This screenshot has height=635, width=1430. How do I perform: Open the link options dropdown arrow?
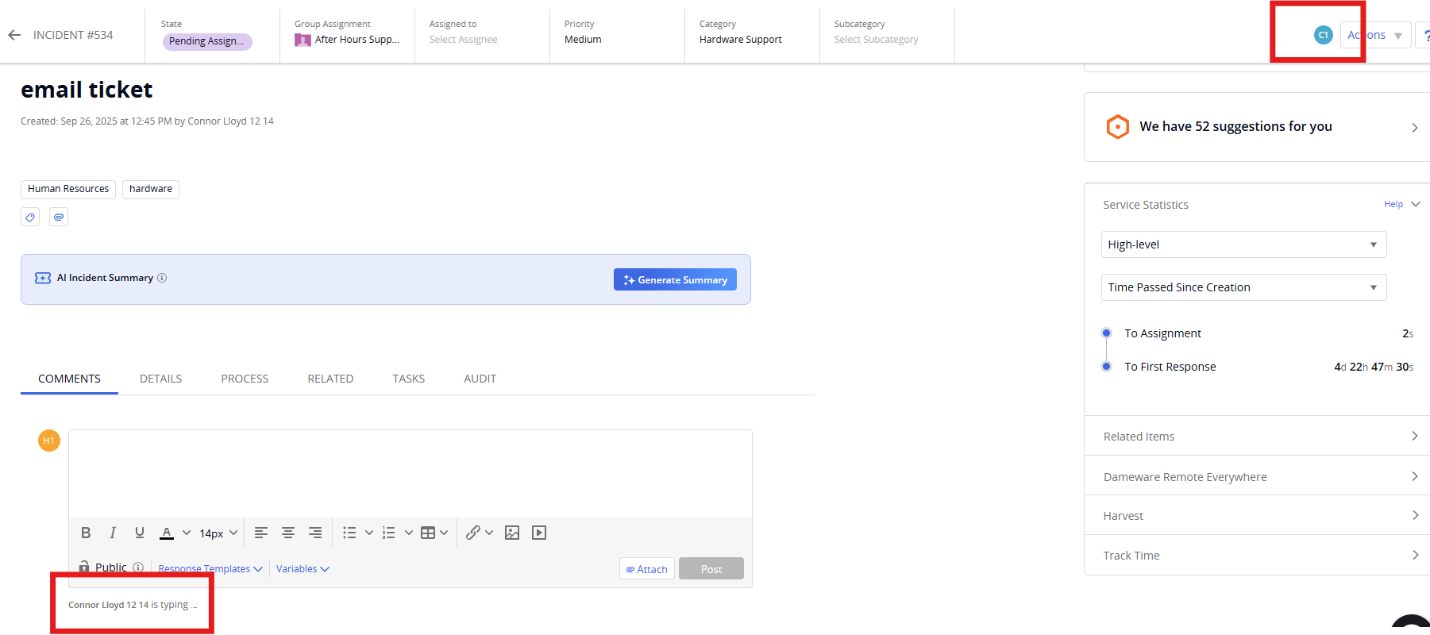tap(489, 533)
